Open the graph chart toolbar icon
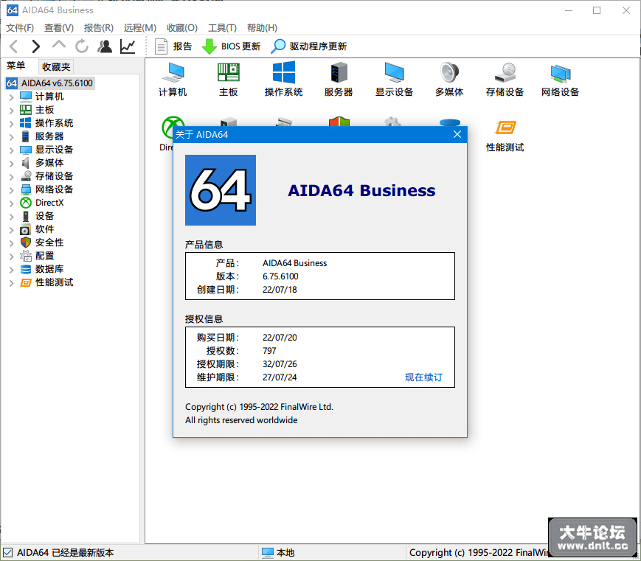The image size is (641, 561). pos(128,46)
